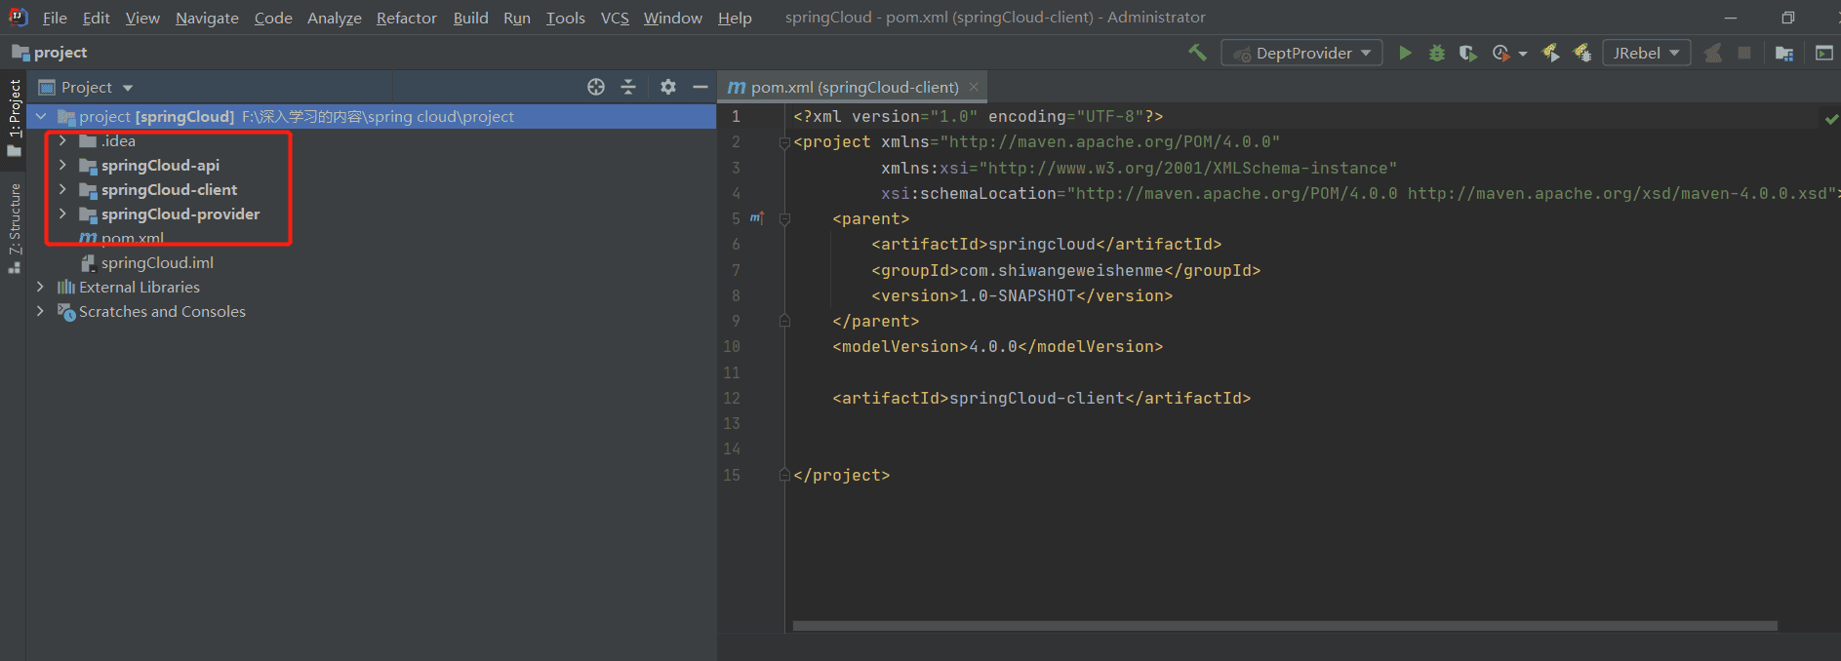
Task: Run DeptProvider with the green play icon
Action: pyautogui.click(x=1405, y=53)
